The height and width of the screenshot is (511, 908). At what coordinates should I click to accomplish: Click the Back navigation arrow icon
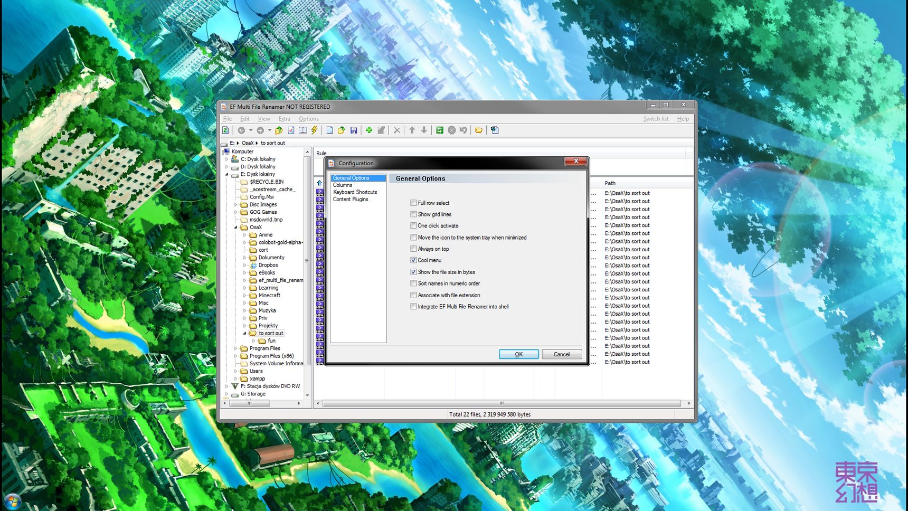[241, 130]
